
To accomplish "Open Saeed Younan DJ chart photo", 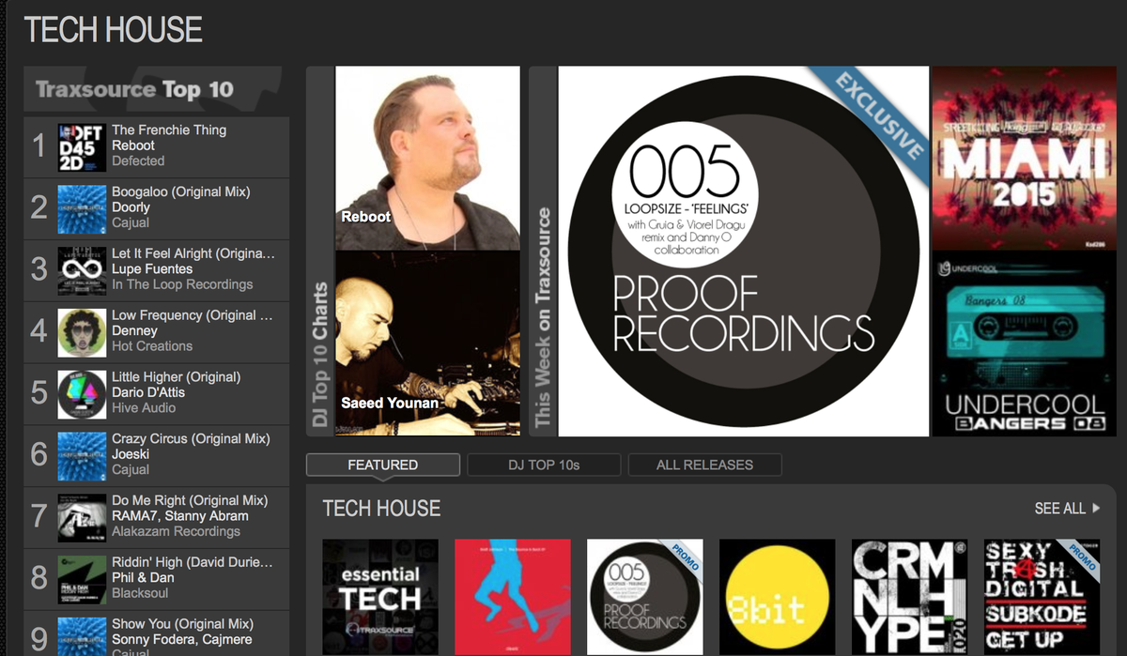I will click(x=427, y=343).
